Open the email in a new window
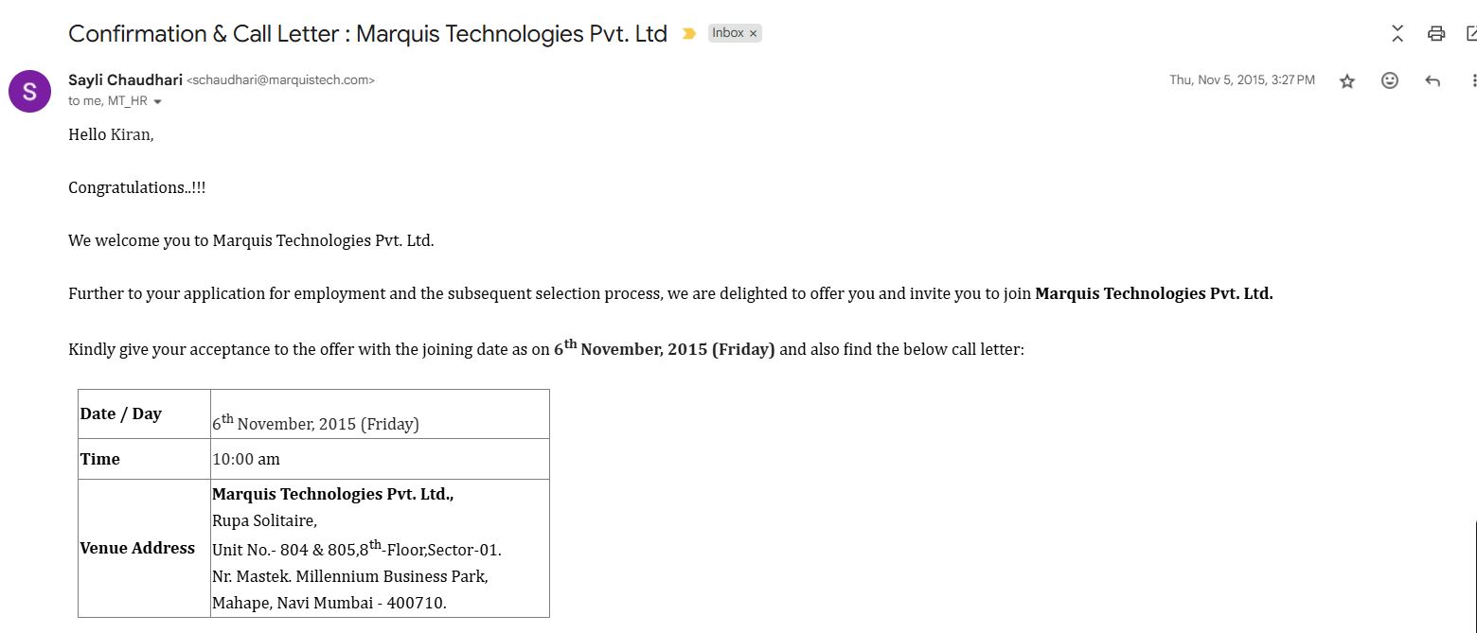 click(1471, 34)
